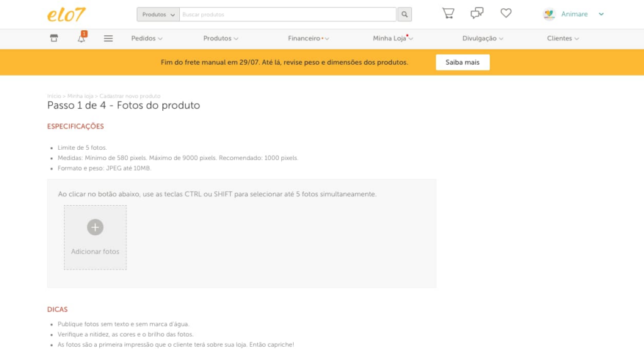Focus the Buscar produtos search field
Screen dimensions: 644x360
(x=288, y=14)
